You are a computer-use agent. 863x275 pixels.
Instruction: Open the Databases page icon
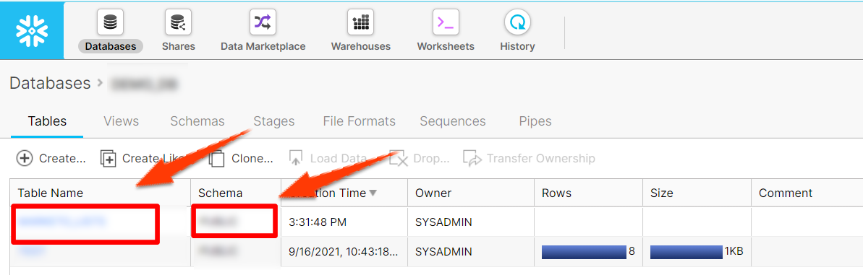pos(111,22)
